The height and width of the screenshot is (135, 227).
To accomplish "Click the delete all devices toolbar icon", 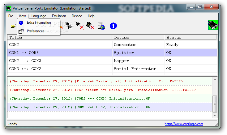I will click(90, 26).
